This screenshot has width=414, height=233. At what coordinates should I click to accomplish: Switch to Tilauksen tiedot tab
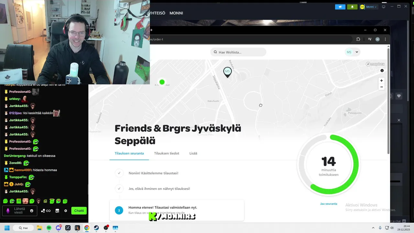coord(167,153)
